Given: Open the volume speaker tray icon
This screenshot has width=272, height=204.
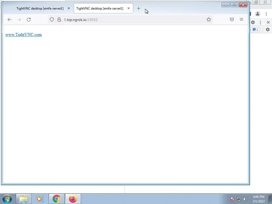Looking at the screenshot, I should (245, 199).
